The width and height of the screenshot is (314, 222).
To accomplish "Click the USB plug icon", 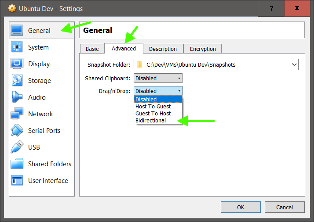I will click(x=17, y=147).
